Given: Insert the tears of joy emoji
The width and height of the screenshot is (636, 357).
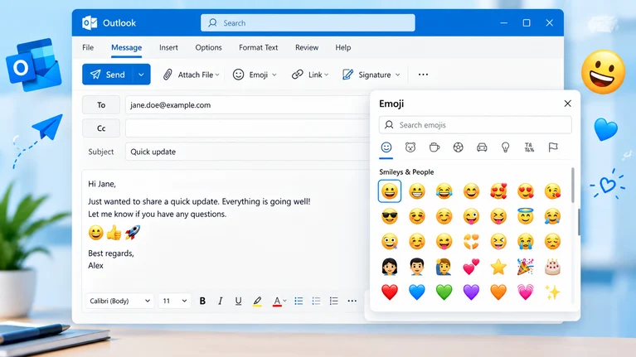Looking at the screenshot, I should (x=444, y=191).
